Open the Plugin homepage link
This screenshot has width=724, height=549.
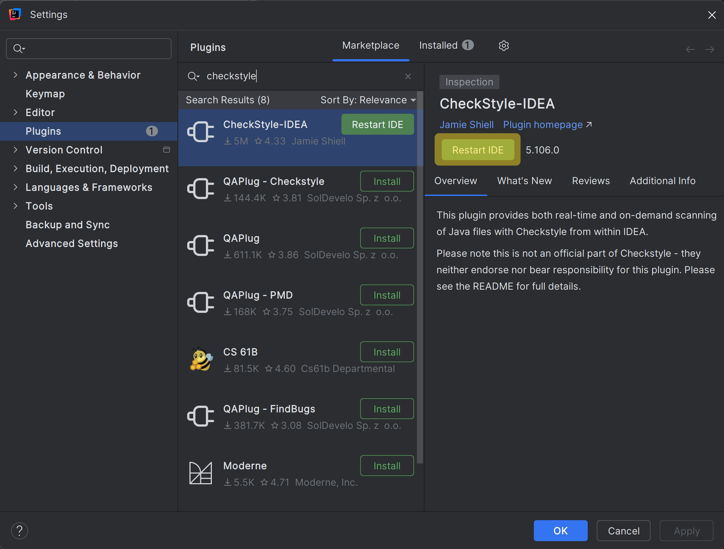(x=547, y=125)
